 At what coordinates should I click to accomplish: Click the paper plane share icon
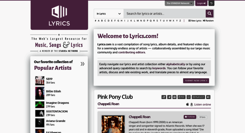(169, 97)
